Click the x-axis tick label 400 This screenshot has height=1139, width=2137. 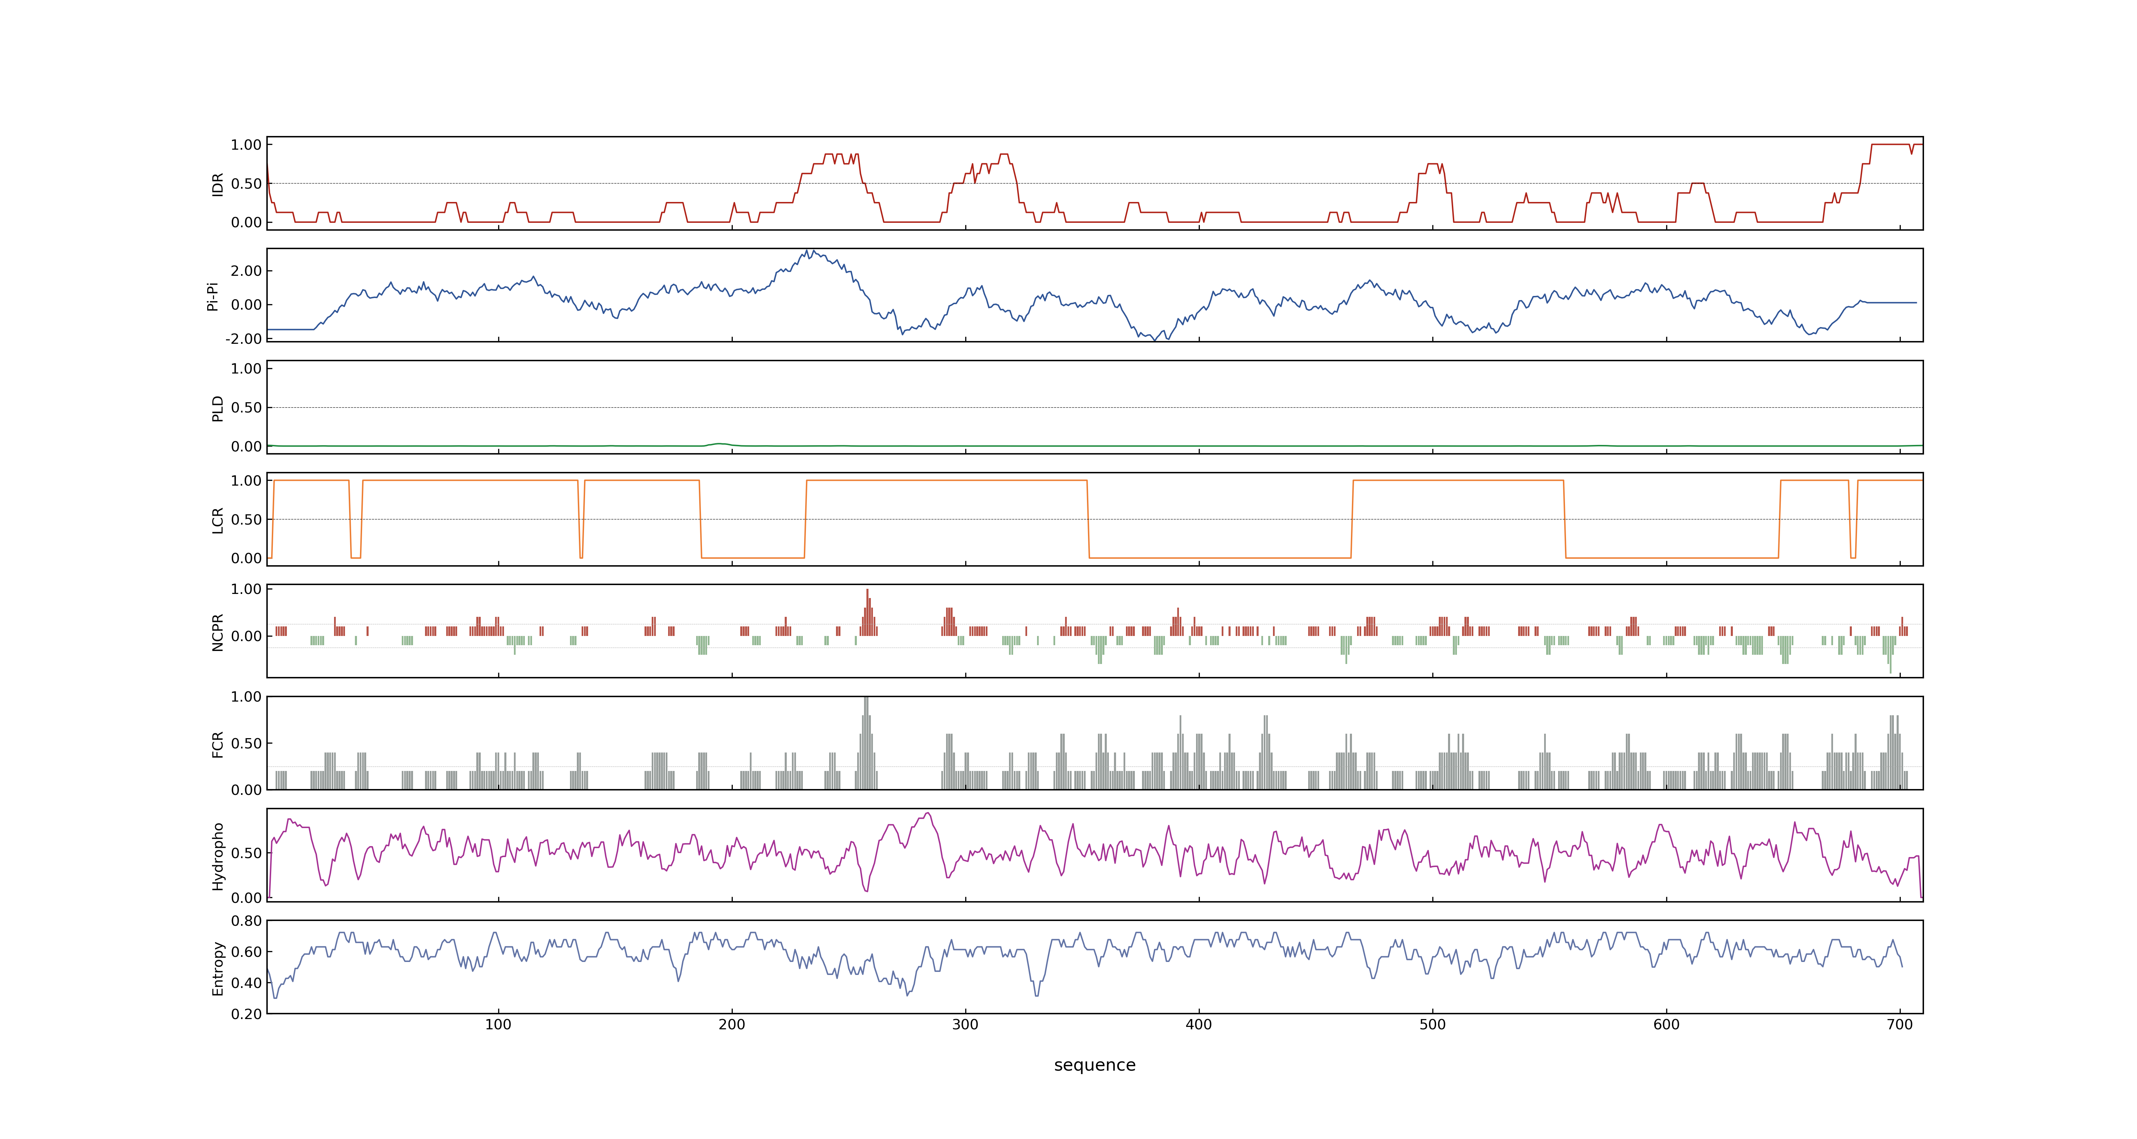point(1199,1025)
